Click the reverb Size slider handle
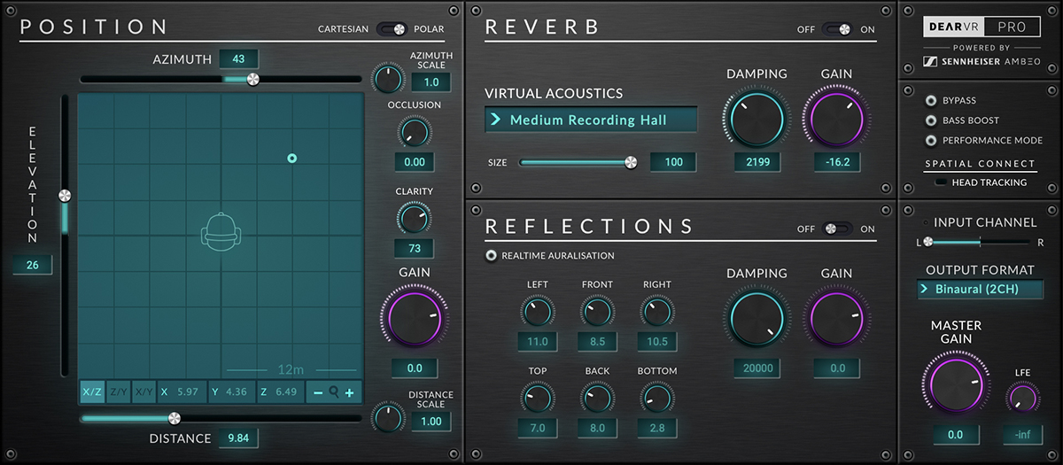 click(631, 162)
